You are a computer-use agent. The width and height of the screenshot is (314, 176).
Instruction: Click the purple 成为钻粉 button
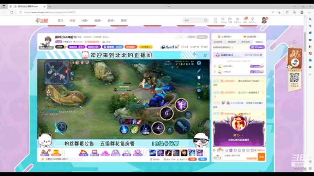pyautogui.click(x=257, y=47)
